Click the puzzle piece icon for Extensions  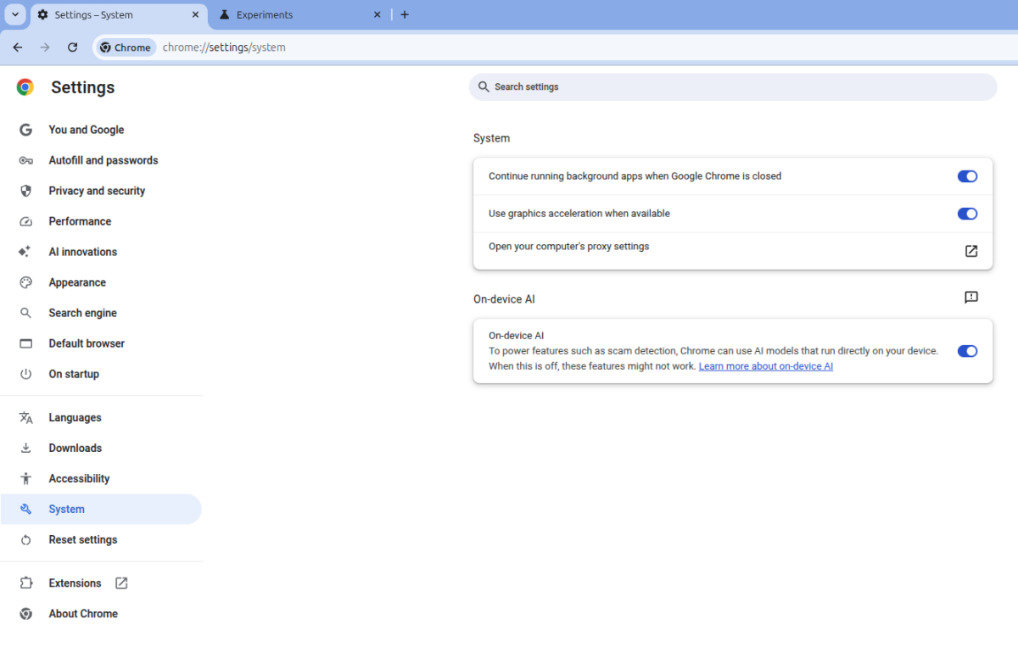[25, 583]
